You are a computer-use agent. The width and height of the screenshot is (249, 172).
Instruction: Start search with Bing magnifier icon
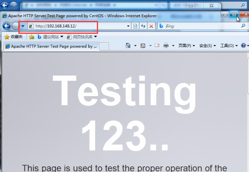[243, 26]
